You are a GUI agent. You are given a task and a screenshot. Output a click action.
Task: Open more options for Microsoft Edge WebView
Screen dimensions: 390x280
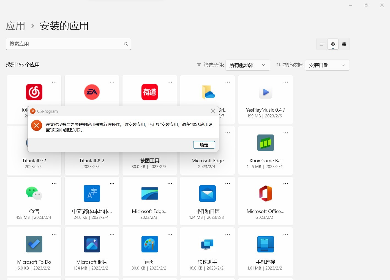tap(170, 184)
